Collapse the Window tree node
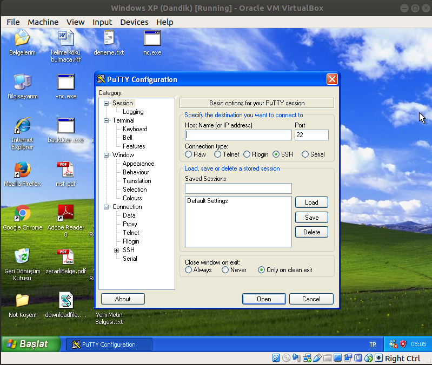 pos(106,155)
